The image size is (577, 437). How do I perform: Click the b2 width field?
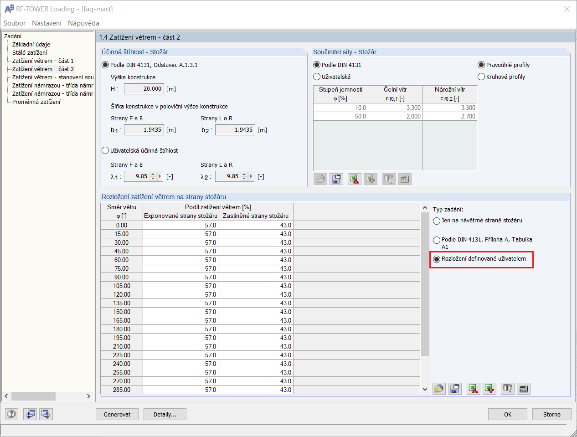(235, 130)
